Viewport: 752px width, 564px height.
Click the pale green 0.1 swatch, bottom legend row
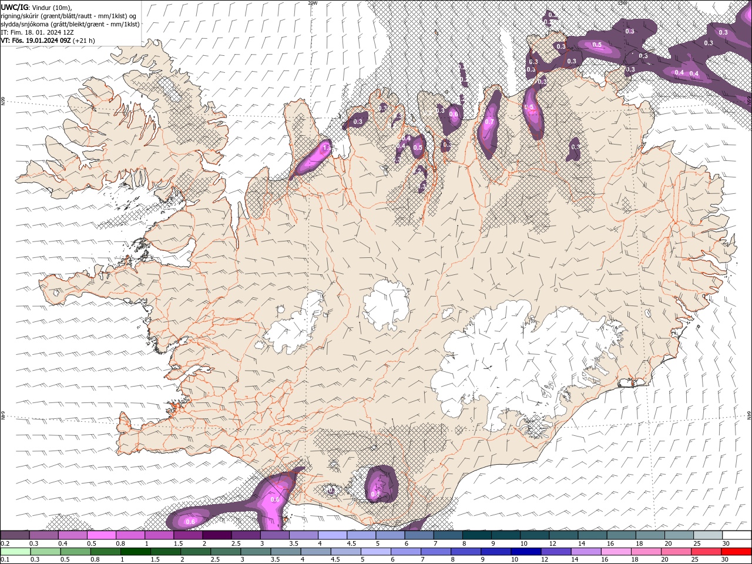[16, 552]
